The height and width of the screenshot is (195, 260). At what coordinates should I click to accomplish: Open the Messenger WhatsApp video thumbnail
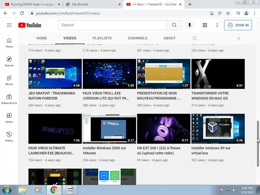[x=109, y=177]
